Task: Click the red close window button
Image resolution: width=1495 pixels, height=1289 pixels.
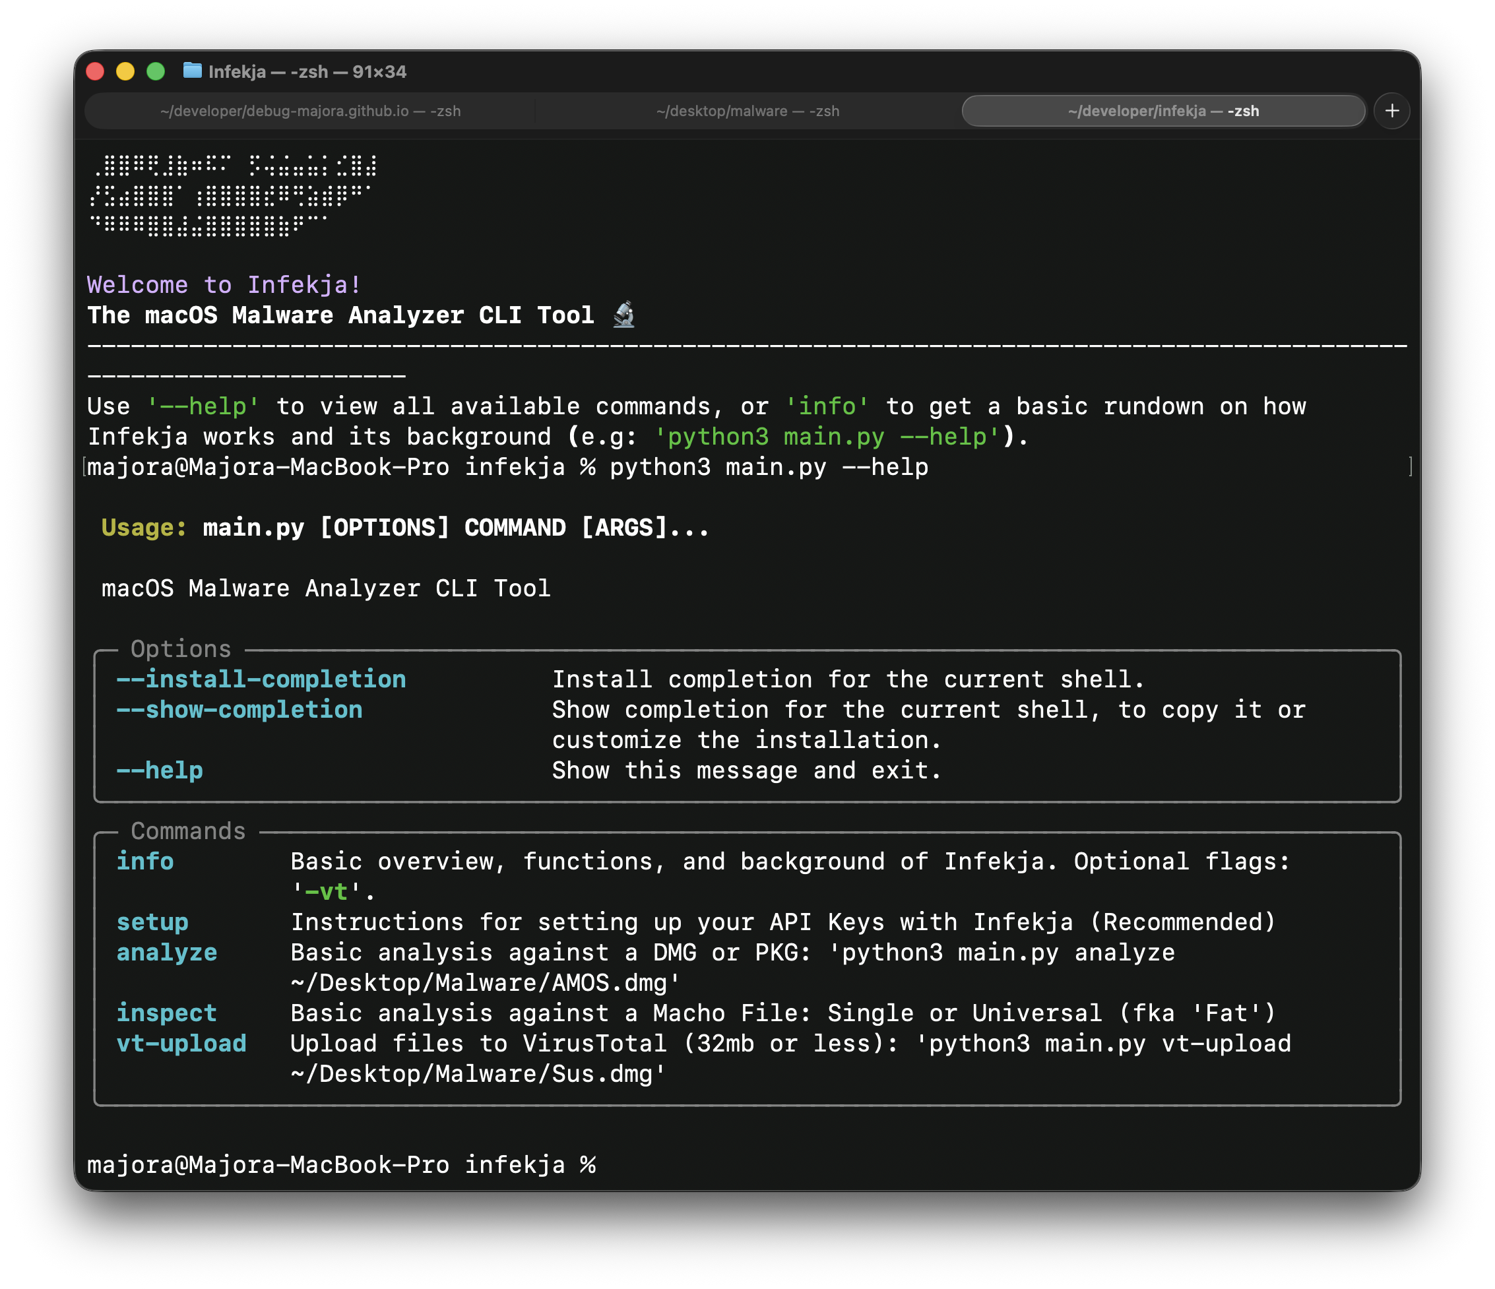Action: pyautogui.click(x=95, y=71)
